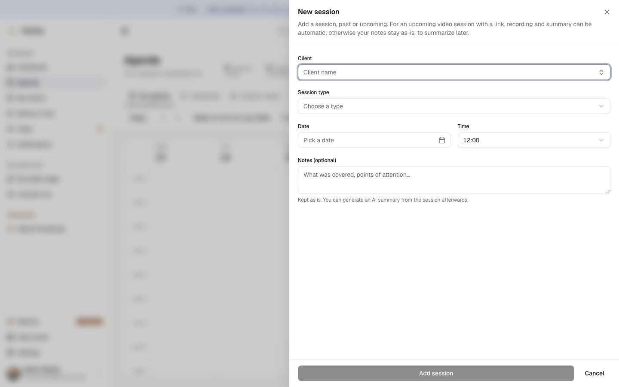
Task: Open the calendar icon in Date field
Action: [x=441, y=140]
